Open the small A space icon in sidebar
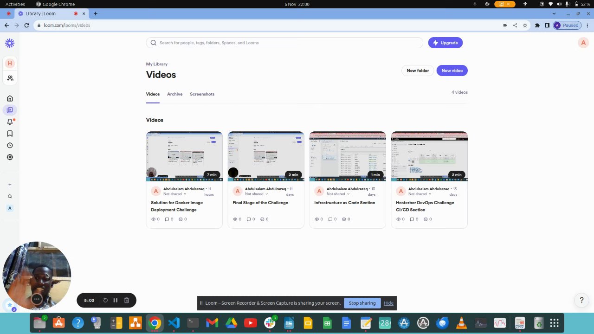 coord(10,208)
